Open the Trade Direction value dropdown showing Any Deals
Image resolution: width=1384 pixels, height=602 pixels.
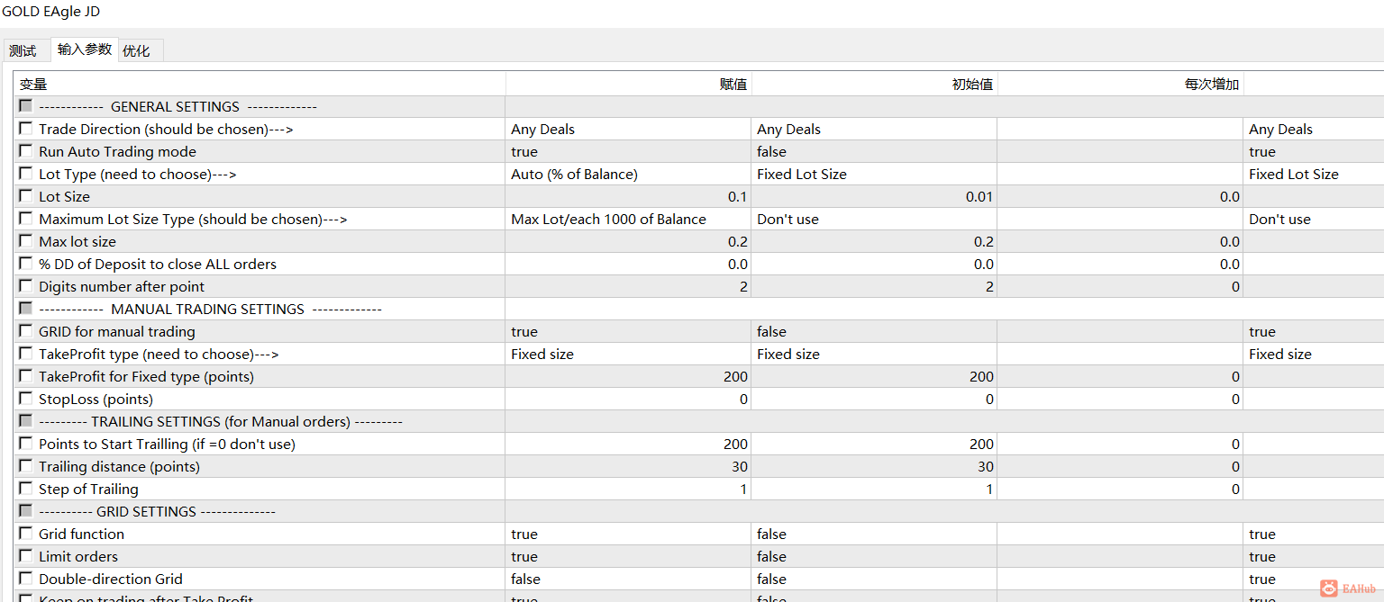coord(627,130)
